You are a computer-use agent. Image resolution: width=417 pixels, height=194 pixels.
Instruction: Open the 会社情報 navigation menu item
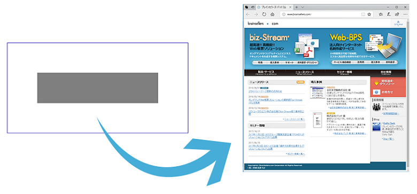pos(386,73)
